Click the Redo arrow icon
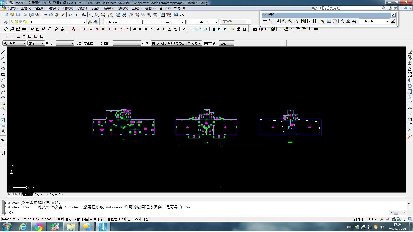Image resolution: width=413 pixels, height=232 pixels. 76,15
